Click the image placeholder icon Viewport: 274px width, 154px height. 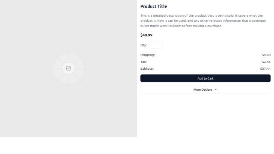pyautogui.click(x=68, y=68)
